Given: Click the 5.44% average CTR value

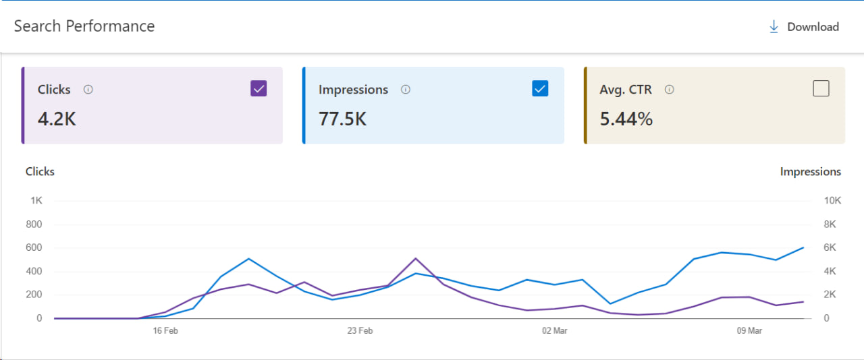Looking at the screenshot, I should 626,119.
